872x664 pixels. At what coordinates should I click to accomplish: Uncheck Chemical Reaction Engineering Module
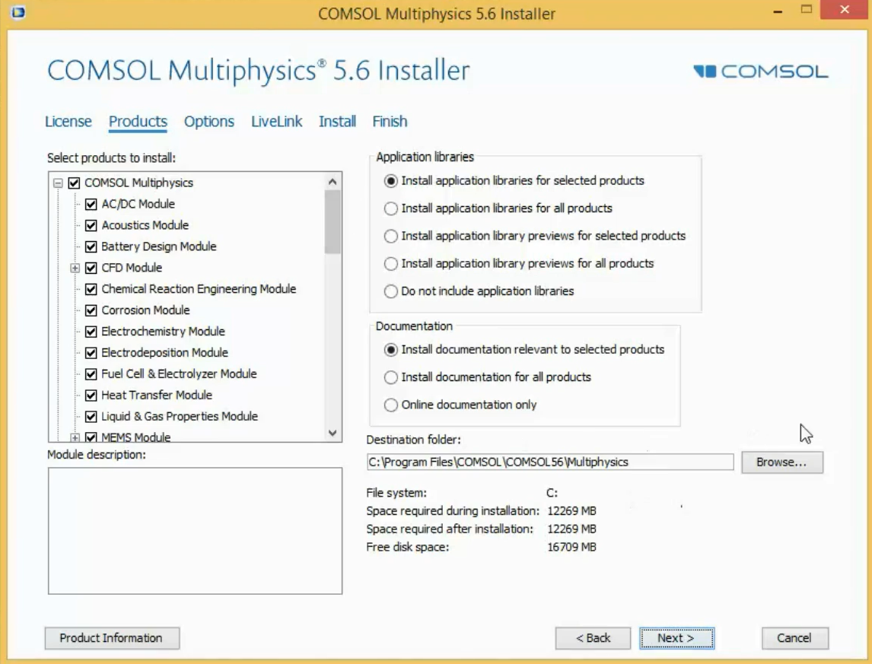tap(91, 289)
